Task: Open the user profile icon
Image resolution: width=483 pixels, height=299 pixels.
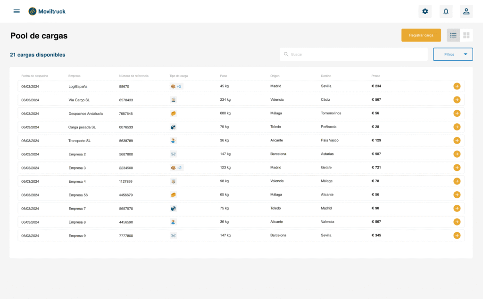Action: 466,11
